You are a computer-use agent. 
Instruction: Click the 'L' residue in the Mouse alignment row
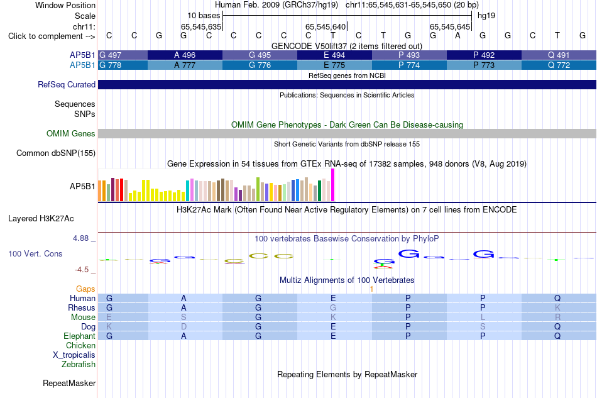[483, 318]
